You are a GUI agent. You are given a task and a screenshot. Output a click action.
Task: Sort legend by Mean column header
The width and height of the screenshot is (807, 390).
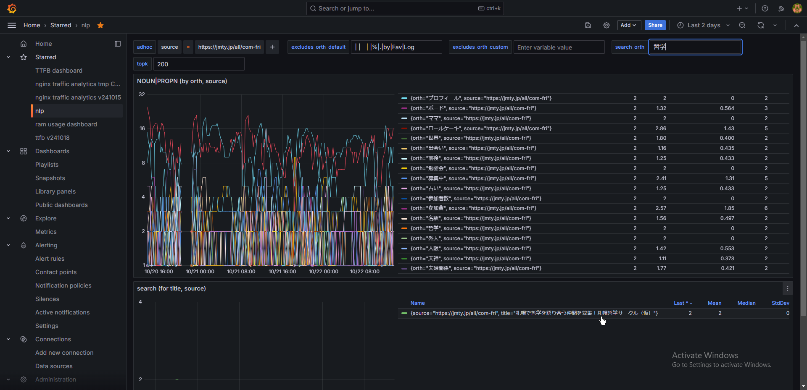point(714,303)
